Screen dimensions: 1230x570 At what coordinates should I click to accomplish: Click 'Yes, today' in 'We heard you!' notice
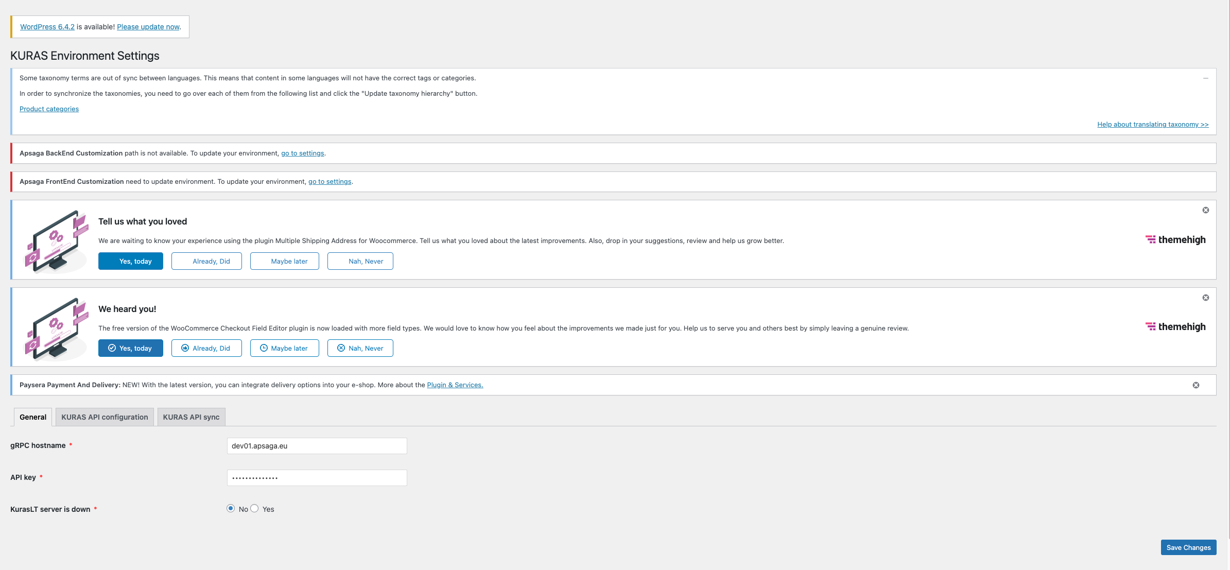tap(131, 348)
